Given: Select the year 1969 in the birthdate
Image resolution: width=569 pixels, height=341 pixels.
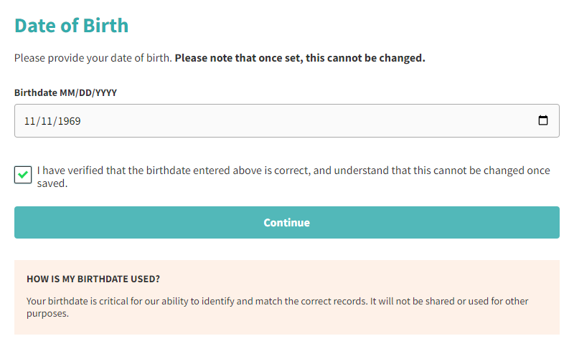Looking at the screenshot, I should pyautogui.click(x=70, y=121).
